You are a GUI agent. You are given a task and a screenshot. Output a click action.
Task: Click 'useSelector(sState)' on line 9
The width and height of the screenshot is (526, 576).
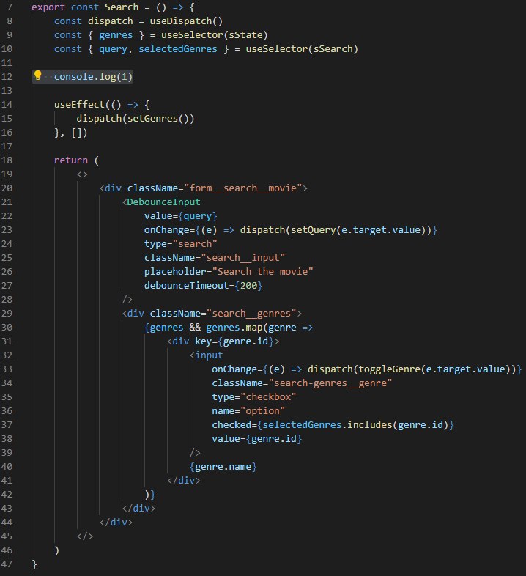tap(214, 35)
